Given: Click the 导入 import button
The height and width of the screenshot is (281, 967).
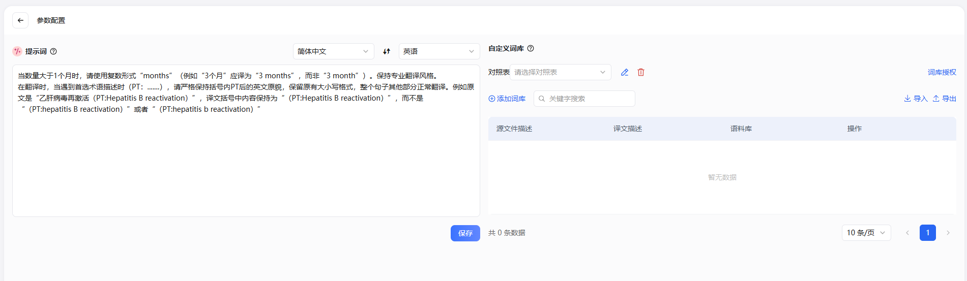Looking at the screenshot, I should (x=916, y=99).
